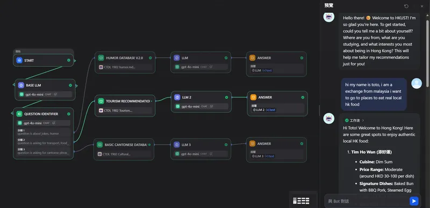Click BASE LLM node's right output connector handle

tap(76, 86)
